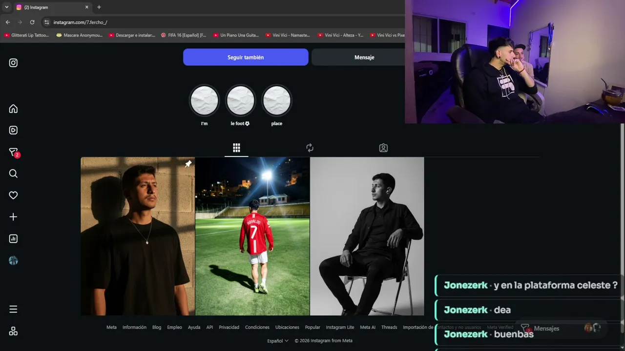
Task: Open the Información footer link
Action: 134,327
